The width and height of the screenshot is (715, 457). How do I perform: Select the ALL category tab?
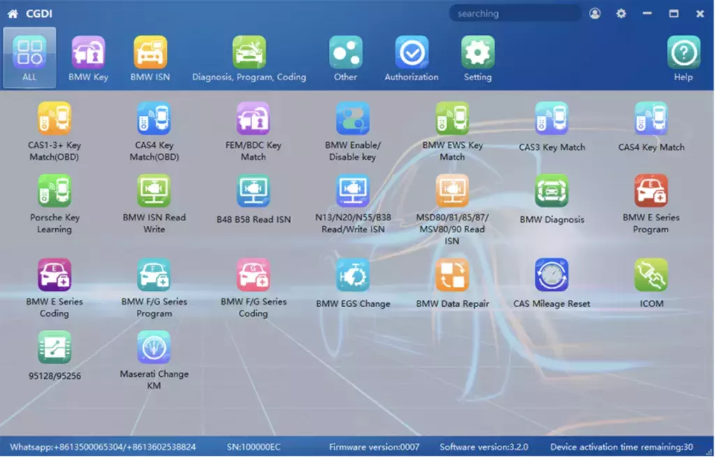pyautogui.click(x=29, y=58)
